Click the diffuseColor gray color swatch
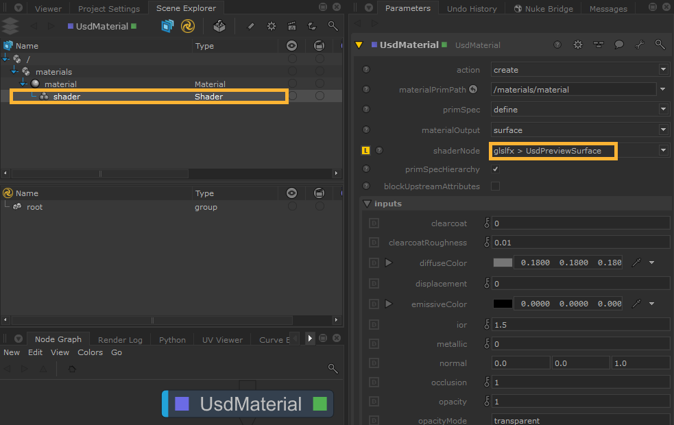 pos(503,263)
